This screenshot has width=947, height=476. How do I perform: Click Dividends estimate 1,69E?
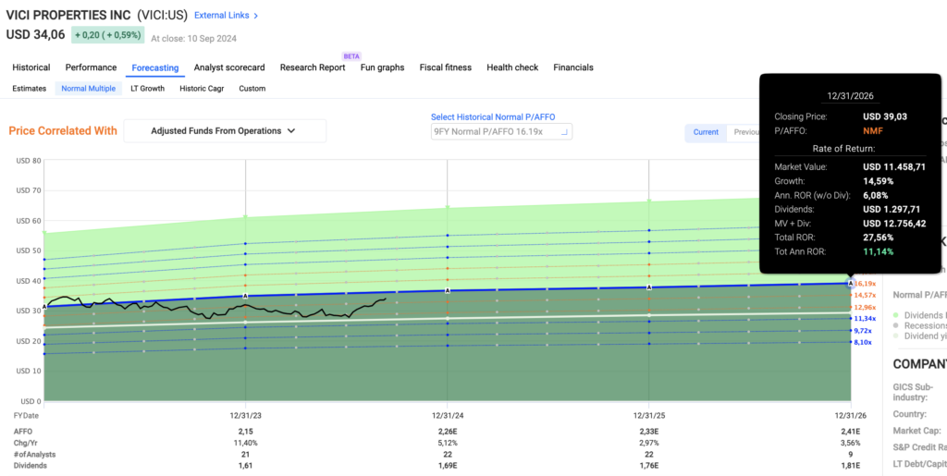(x=448, y=466)
